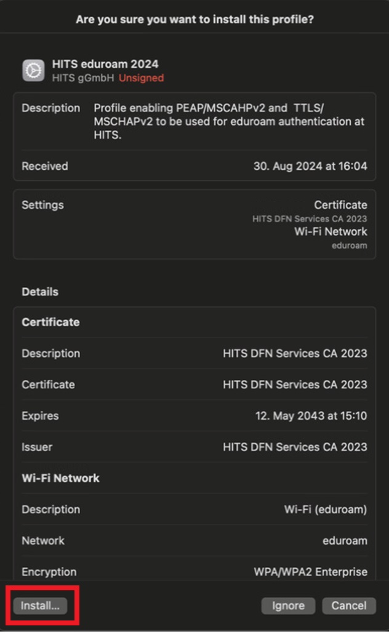Click the dialog title asking to install profile

pos(194,20)
